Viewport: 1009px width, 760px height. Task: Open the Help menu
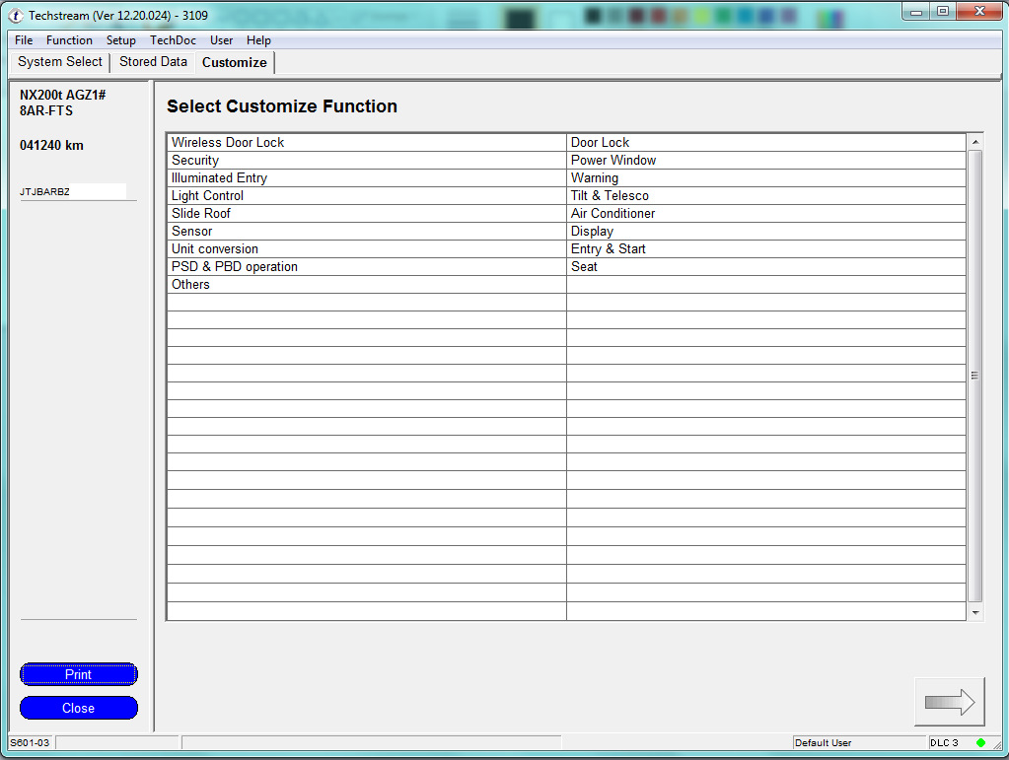tap(258, 39)
